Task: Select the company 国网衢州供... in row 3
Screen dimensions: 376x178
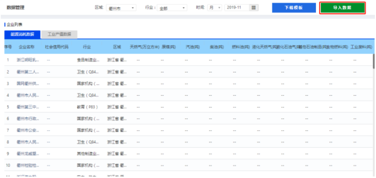Action: pyautogui.click(x=28, y=83)
